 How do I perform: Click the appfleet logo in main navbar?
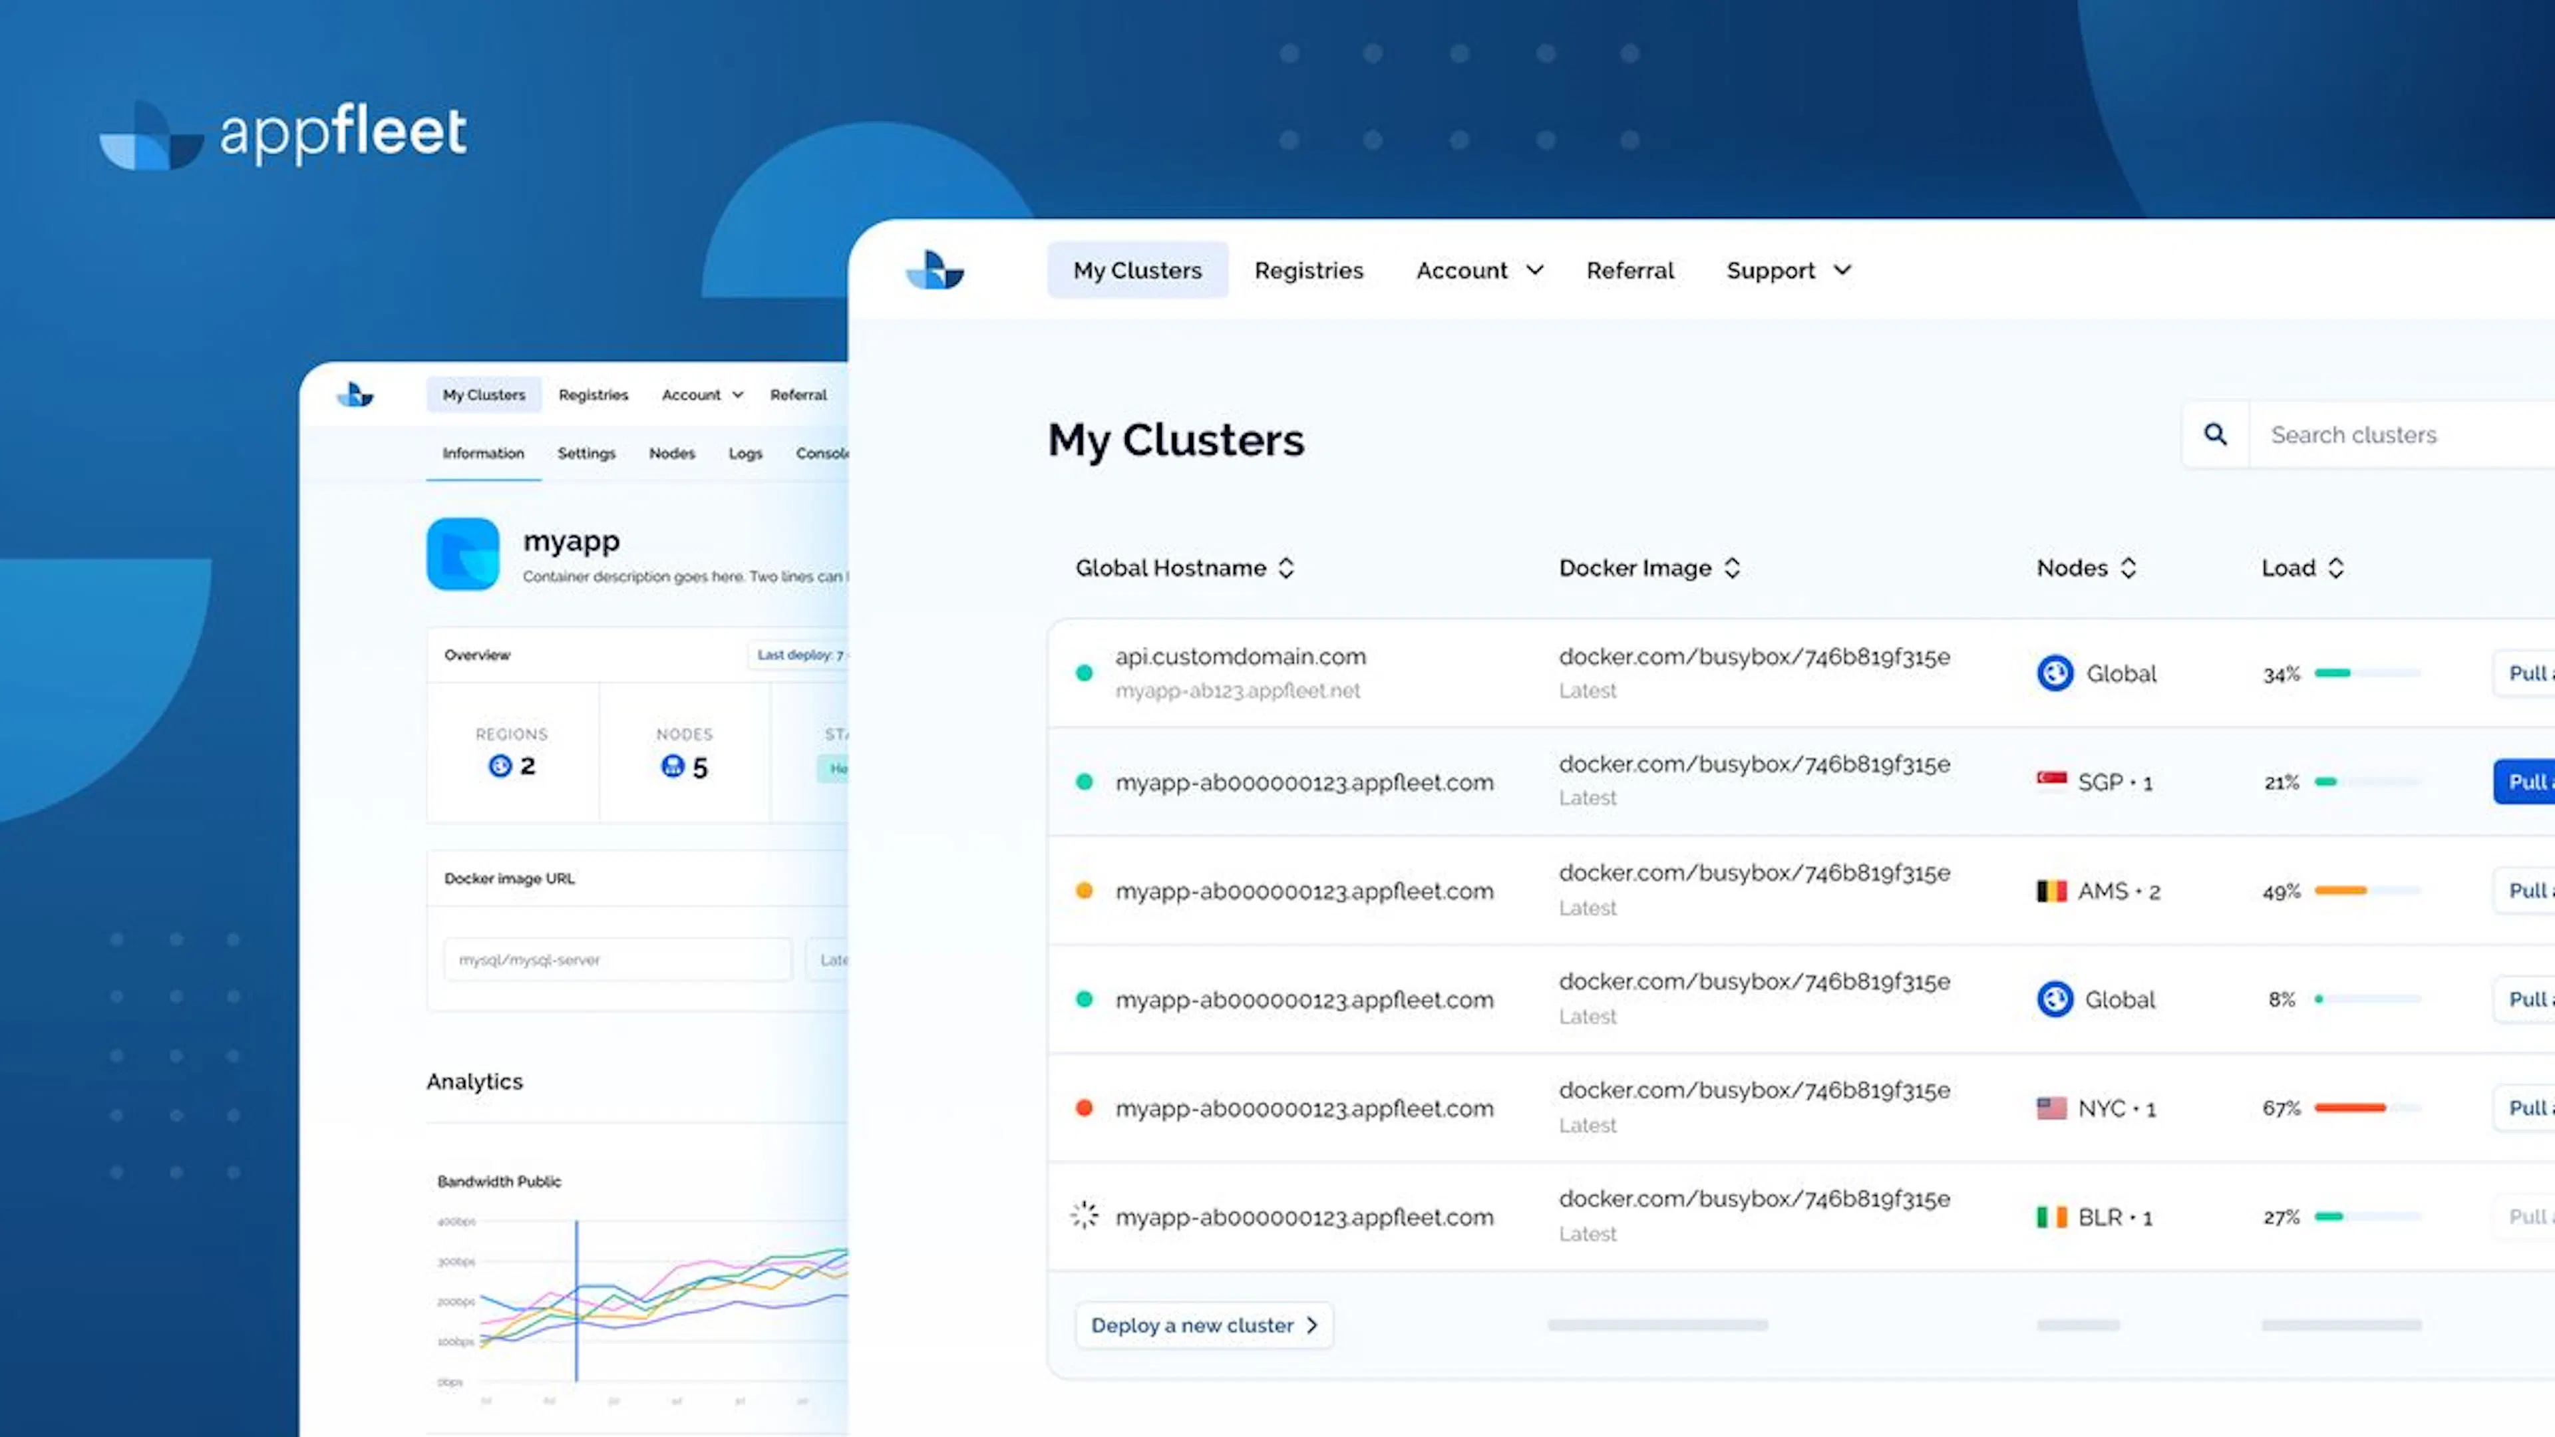934,269
